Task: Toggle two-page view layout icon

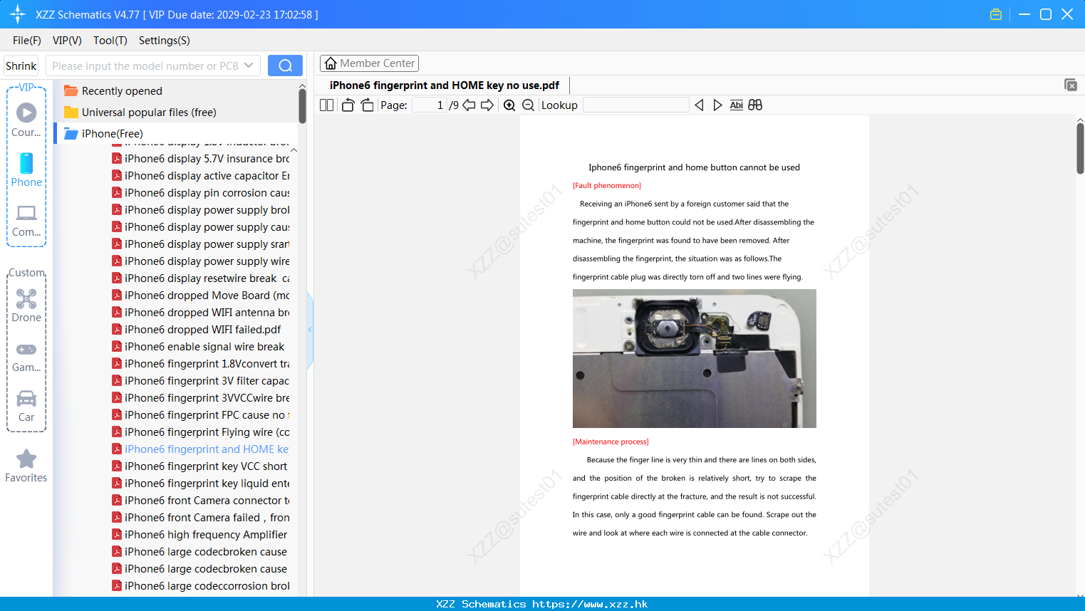Action: click(x=326, y=105)
